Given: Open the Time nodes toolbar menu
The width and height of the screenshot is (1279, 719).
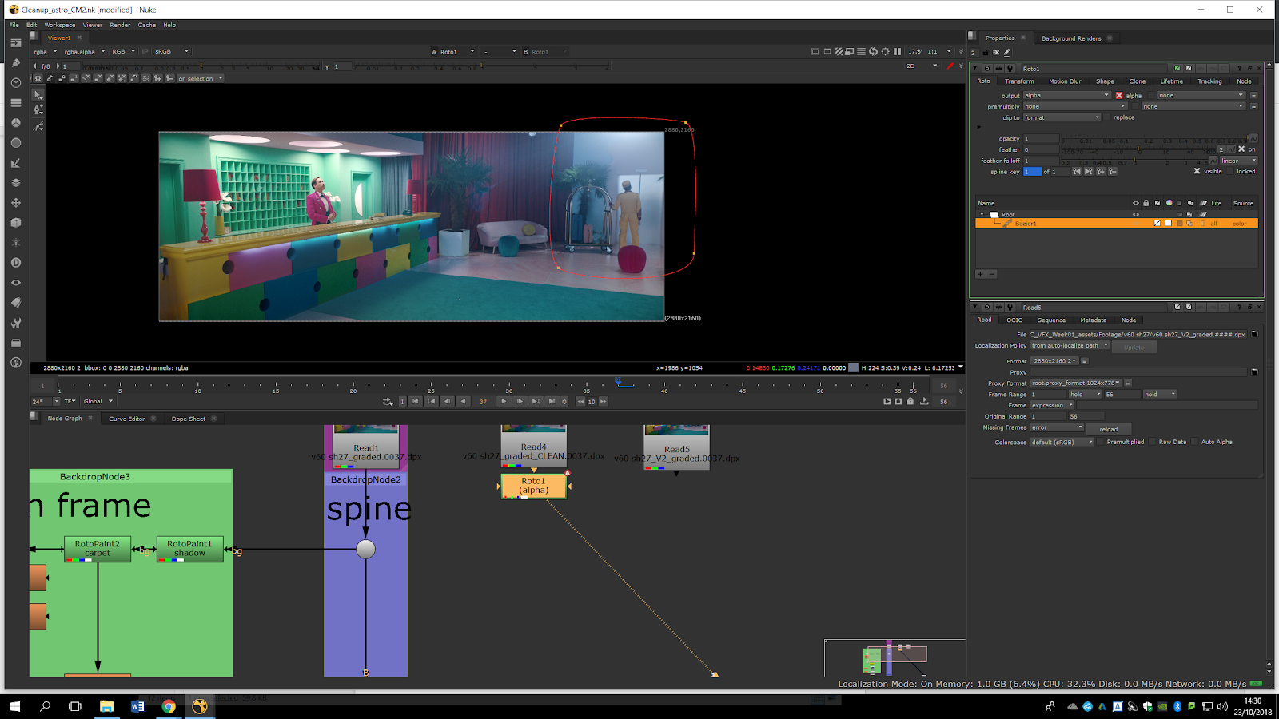Looking at the screenshot, I should click(x=16, y=83).
